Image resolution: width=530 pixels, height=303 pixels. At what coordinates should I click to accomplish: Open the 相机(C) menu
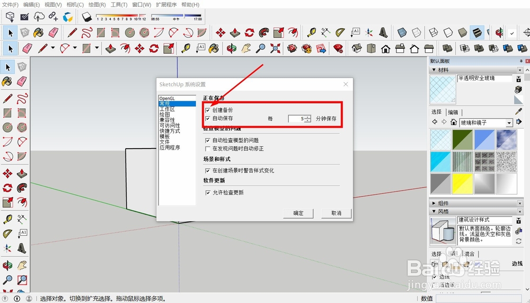[75, 5]
